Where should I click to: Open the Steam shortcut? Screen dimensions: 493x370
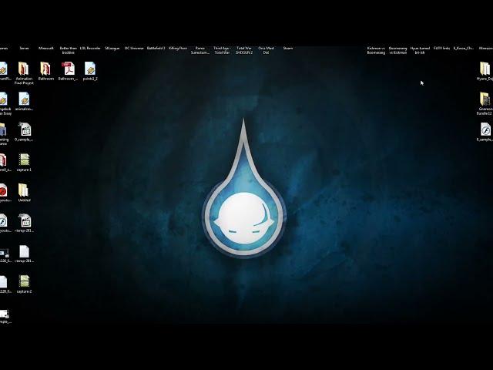tap(288, 48)
